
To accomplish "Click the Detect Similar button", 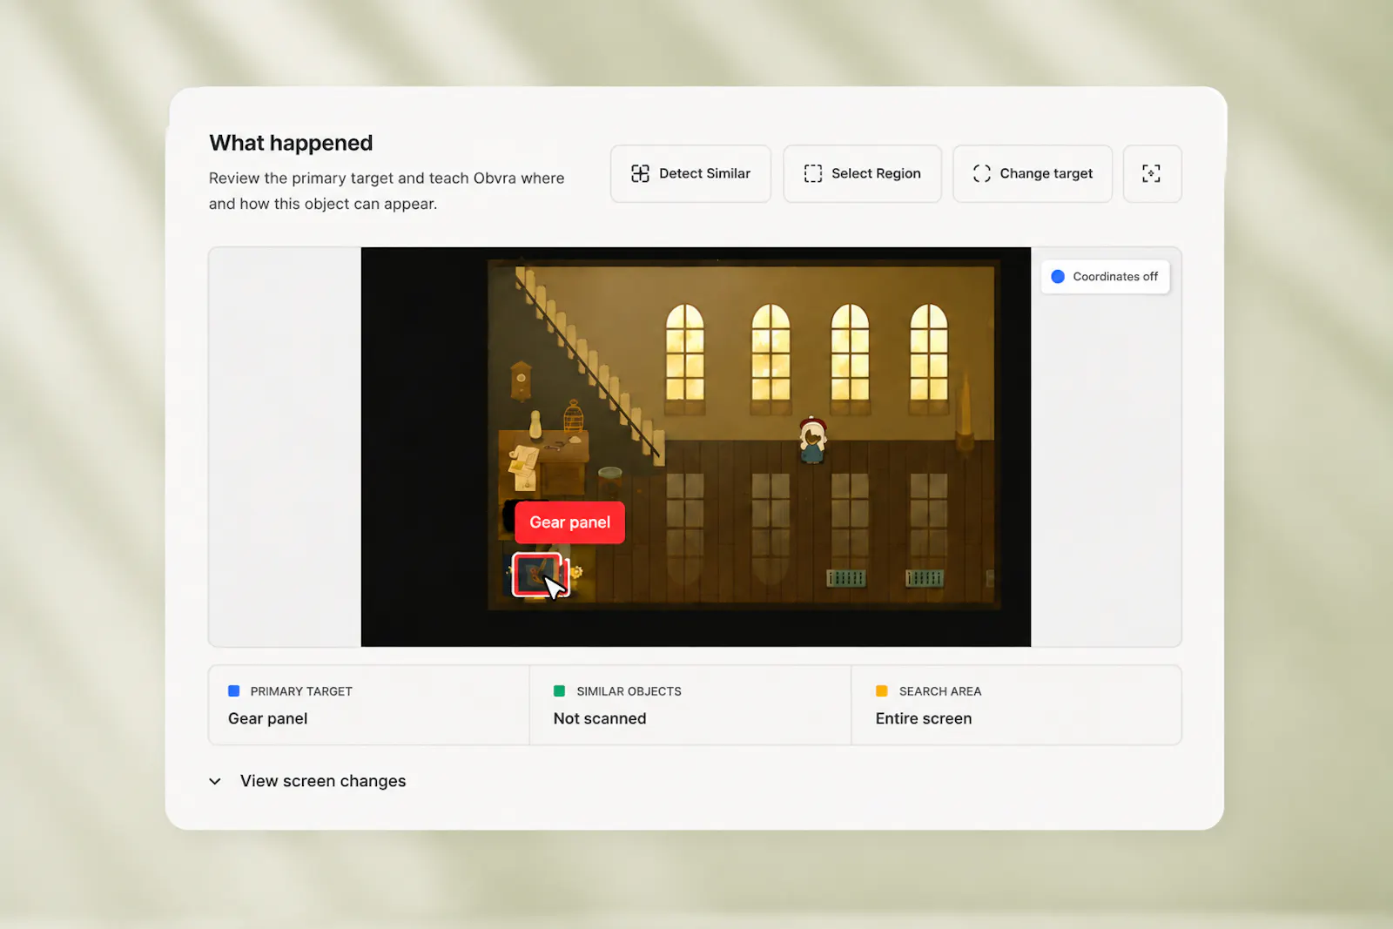I will point(690,173).
